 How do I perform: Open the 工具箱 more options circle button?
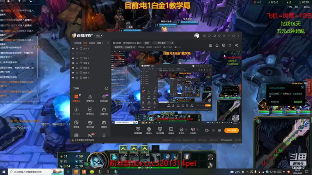coord(106,88)
